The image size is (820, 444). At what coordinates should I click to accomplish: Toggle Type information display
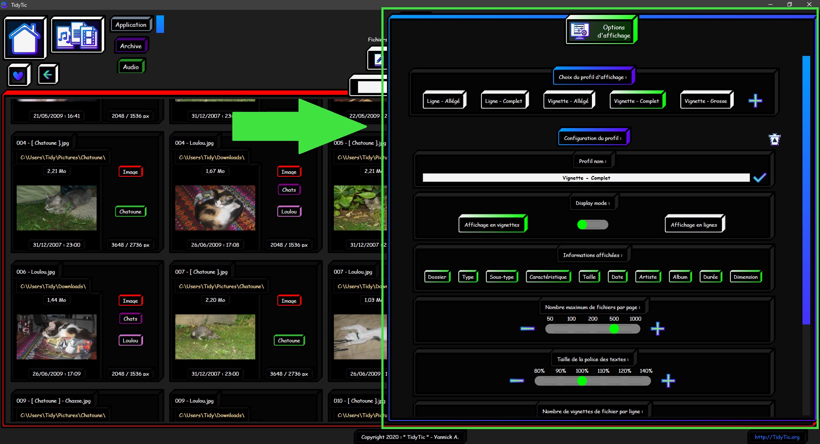(x=468, y=277)
